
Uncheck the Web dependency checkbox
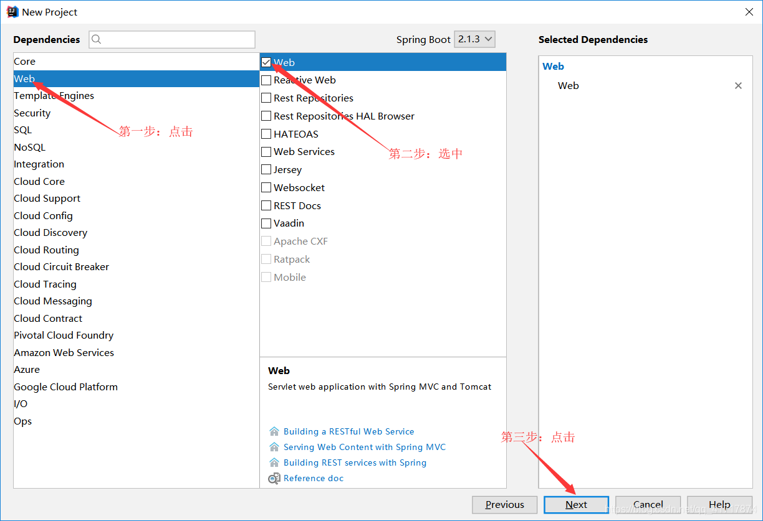tap(266, 62)
